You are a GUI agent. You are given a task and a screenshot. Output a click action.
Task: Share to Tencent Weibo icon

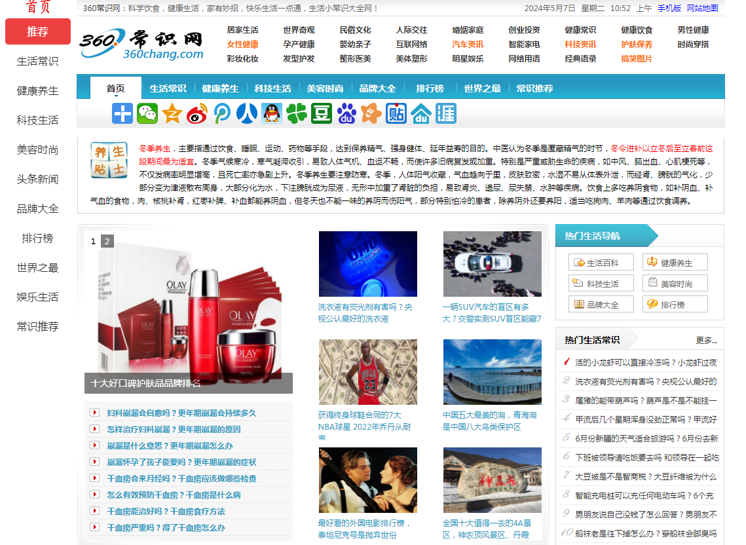(222, 114)
